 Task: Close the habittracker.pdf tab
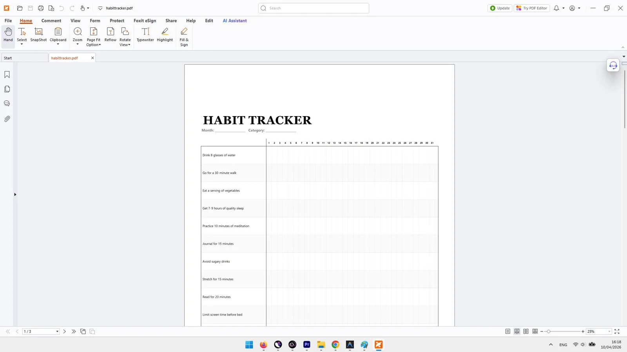coord(92,58)
